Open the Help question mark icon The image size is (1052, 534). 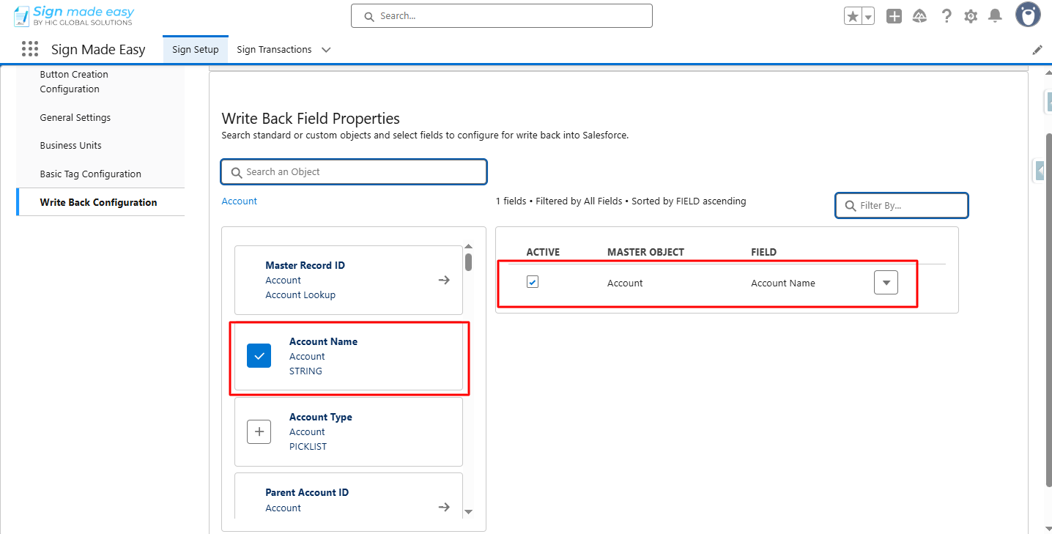tap(947, 16)
